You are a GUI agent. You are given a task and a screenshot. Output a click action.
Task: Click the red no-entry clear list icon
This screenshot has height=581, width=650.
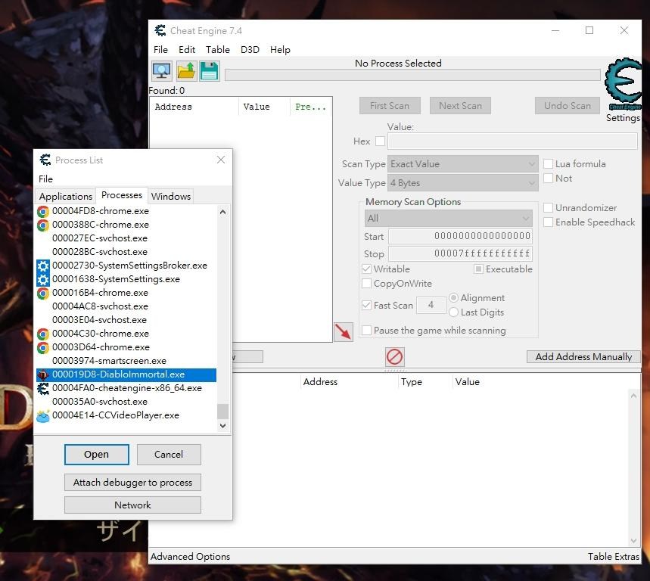(x=394, y=356)
